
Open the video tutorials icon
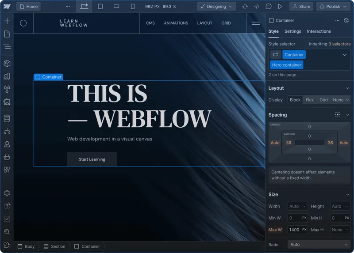point(7,245)
